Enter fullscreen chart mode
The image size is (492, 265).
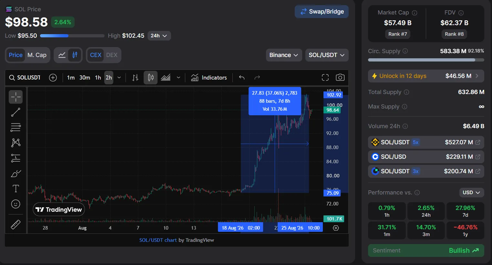tap(325, 78)
